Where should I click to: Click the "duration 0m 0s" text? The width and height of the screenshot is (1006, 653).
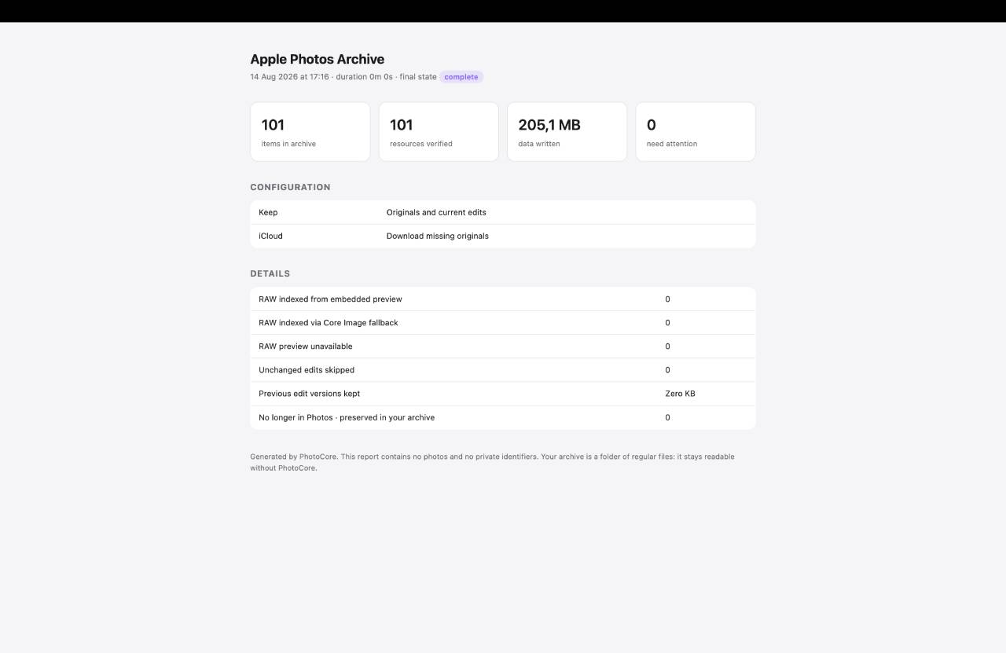tap(364, 77)
